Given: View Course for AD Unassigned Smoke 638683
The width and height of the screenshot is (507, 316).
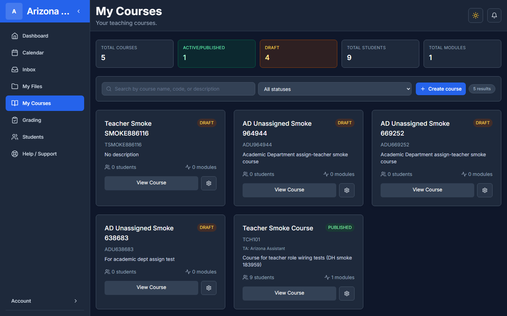Looking at the screenshot, I should point(151,288).
